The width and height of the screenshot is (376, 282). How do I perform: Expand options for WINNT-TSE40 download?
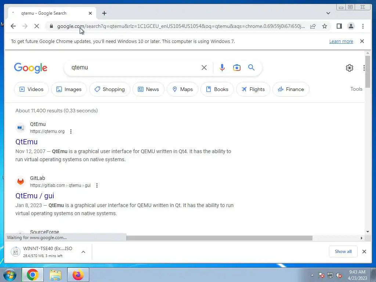point(83,252)
